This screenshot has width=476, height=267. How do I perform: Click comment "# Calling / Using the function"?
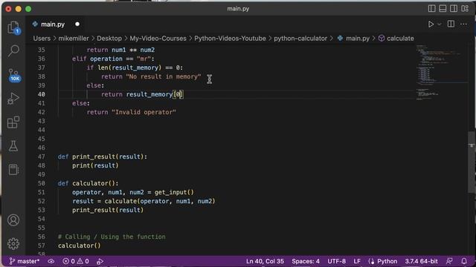point(112,237)
